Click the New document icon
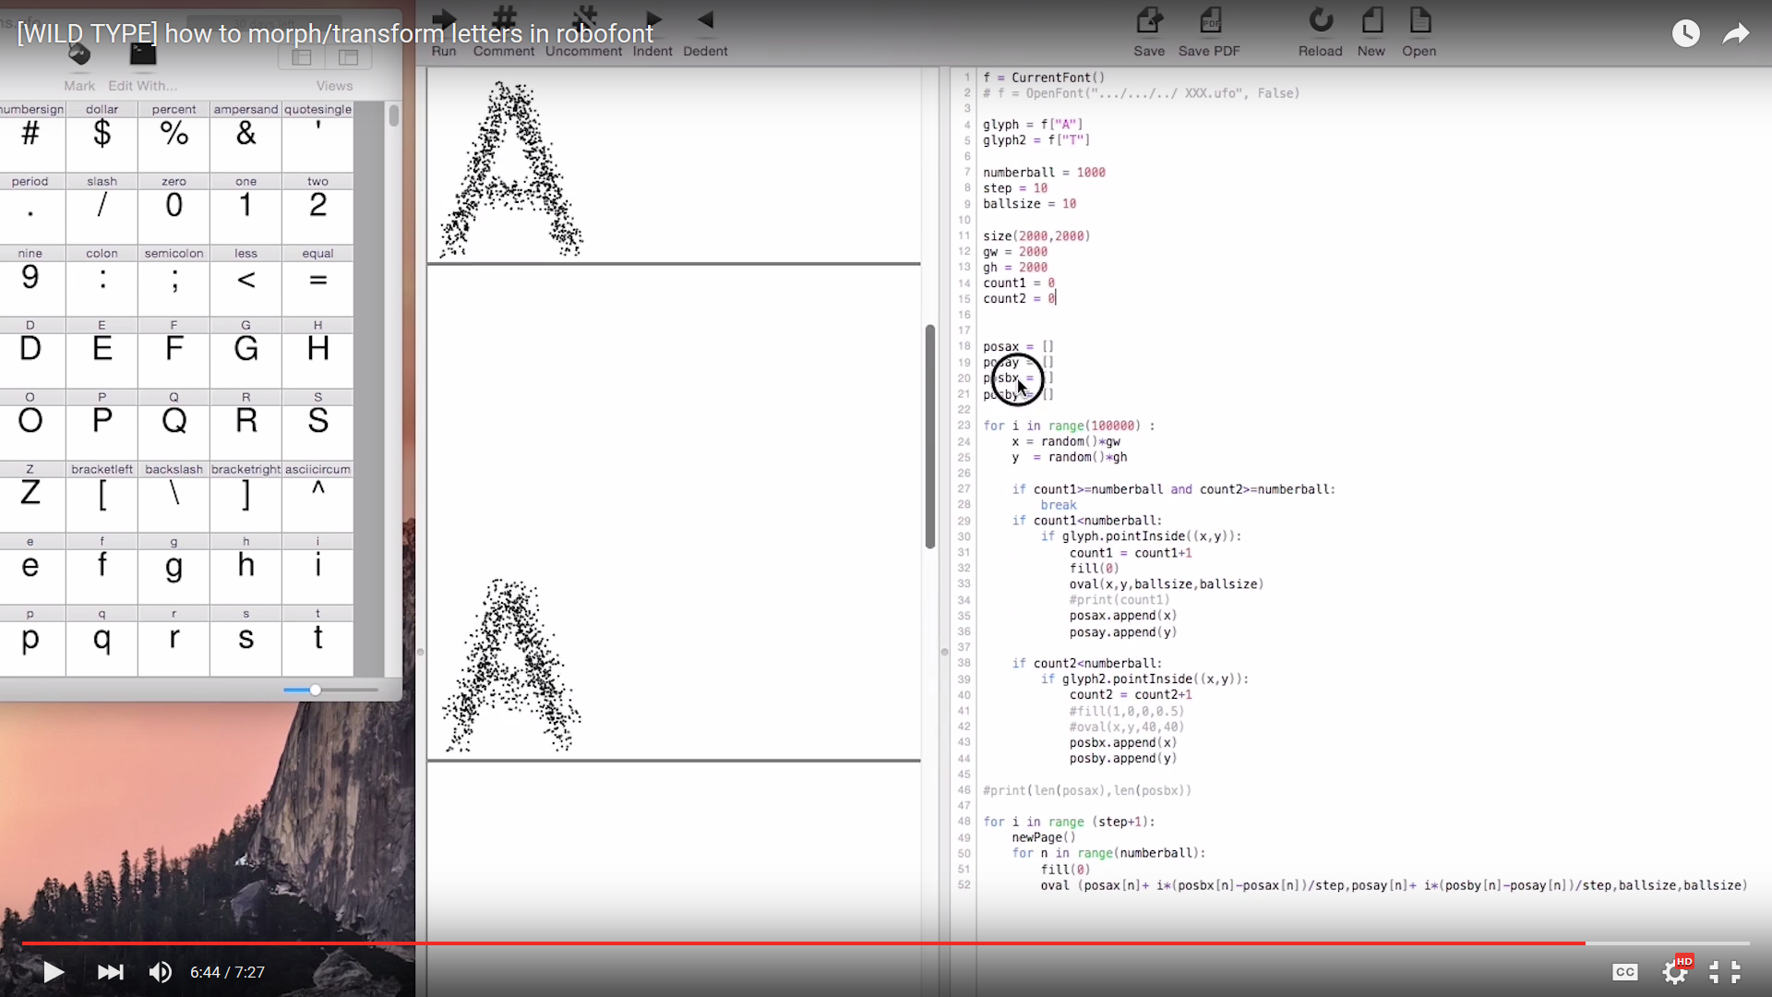This screenshot has width=1772, height=997. point(1371,20)
